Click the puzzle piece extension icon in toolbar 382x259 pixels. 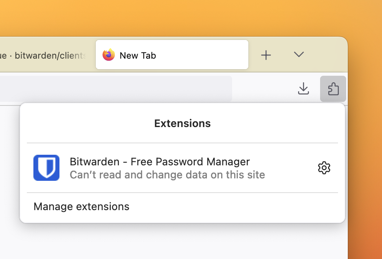[333, 88]
